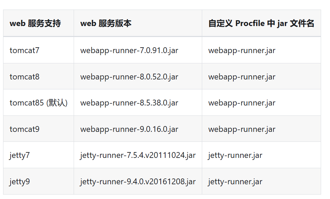The image size is (330, 199).
Task: Select the 'tomcat85 (默认)' cell
Action: point(38,103)
